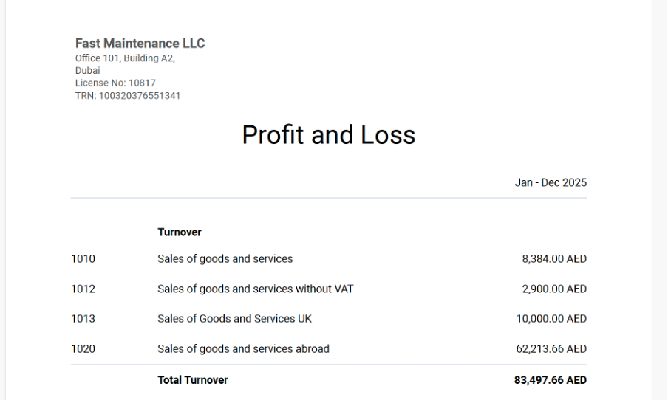Click the 62,213.66 AED amount

click(551, 349)
